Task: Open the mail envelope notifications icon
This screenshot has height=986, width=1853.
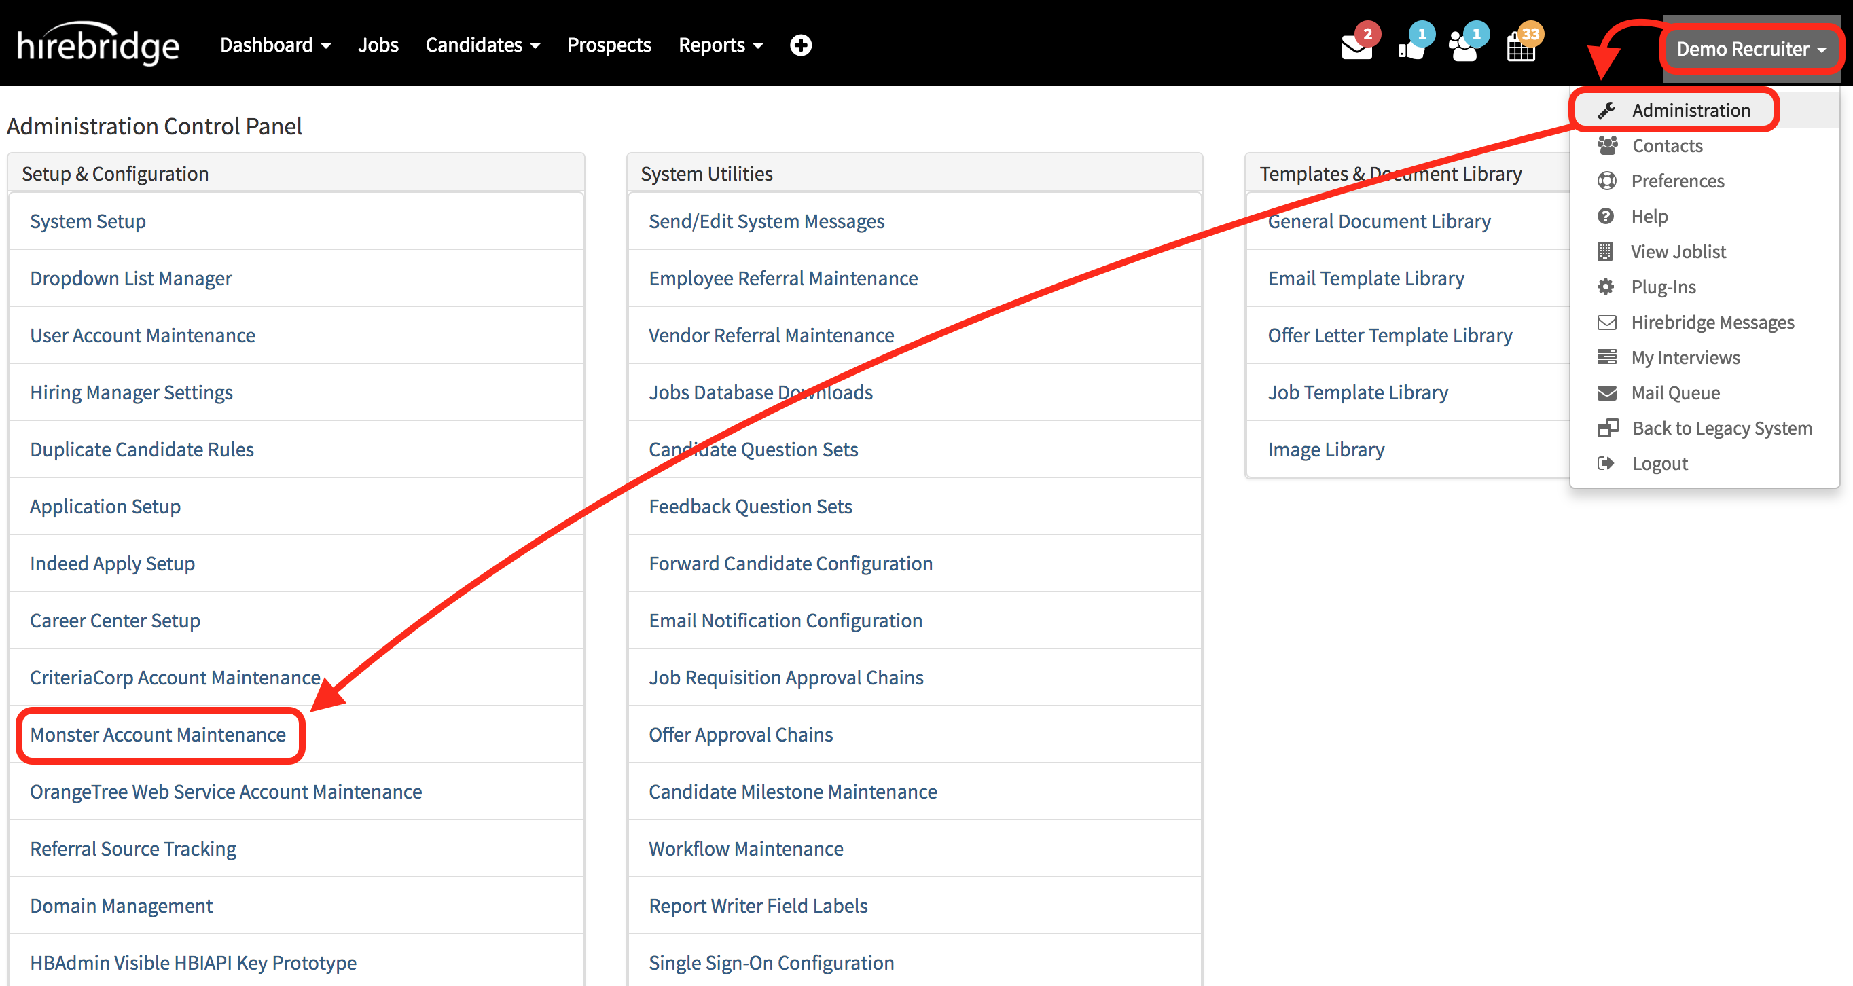Action: coord(1356,47)
